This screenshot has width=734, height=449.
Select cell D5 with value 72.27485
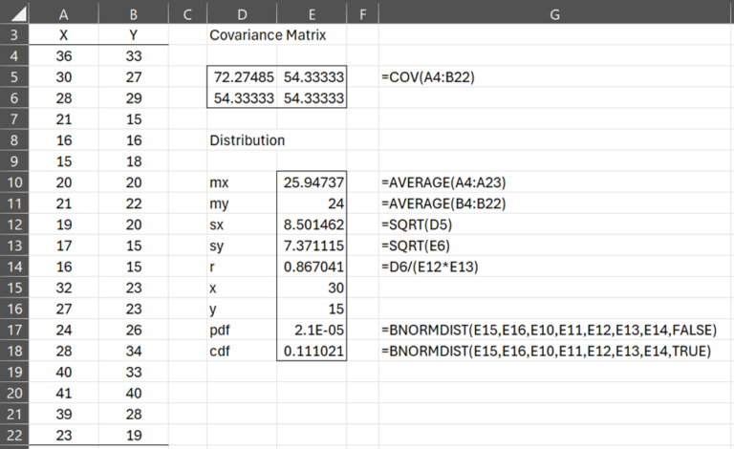coord(240,76)
